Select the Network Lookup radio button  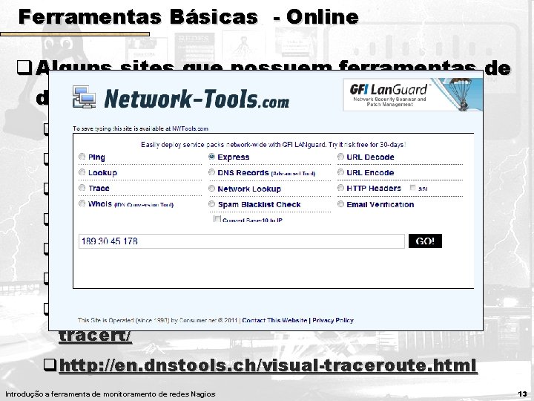click(212, 188)
